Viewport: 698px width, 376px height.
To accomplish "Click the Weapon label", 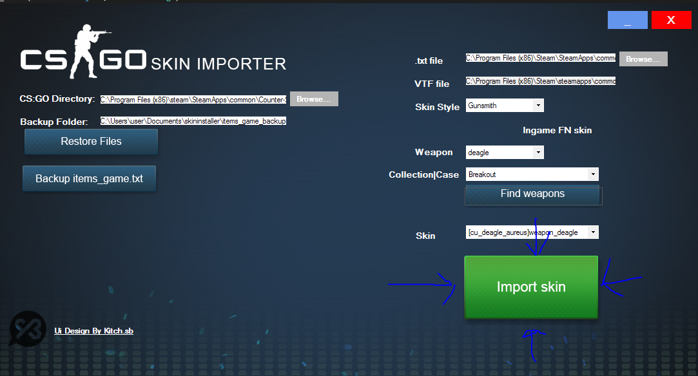I will click(x=434, y=152).
